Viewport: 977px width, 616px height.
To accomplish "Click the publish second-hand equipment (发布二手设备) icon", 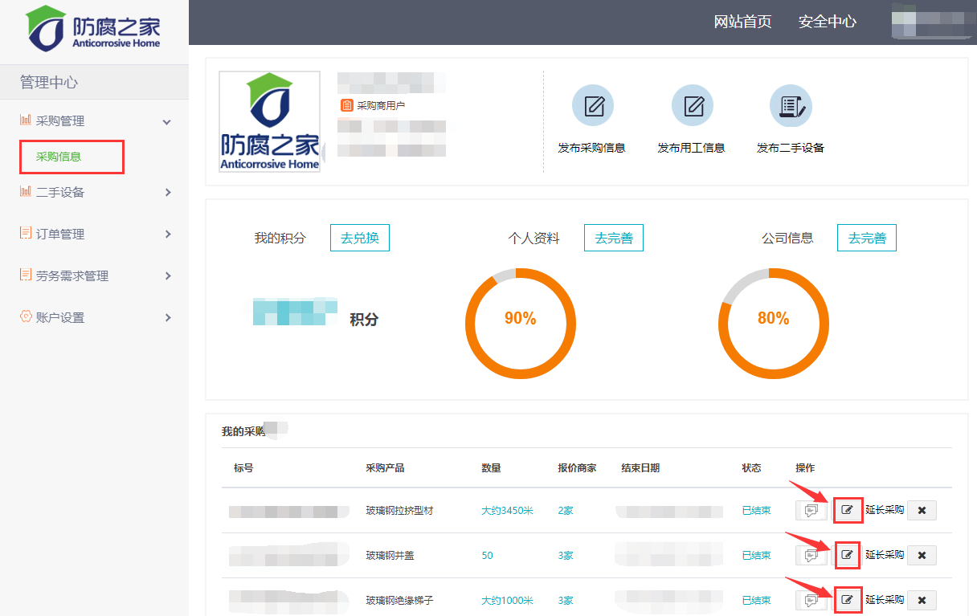I will [791, 106].
